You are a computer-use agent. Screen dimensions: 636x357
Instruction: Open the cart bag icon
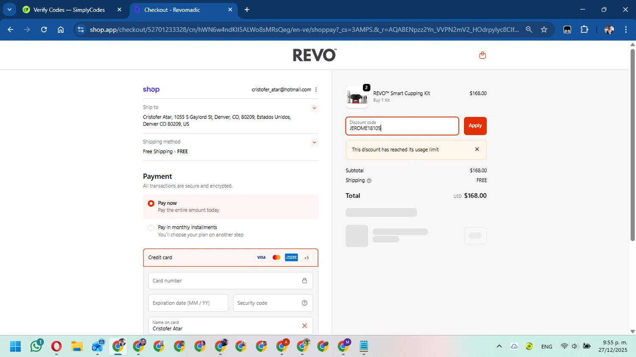pos(482,55)
